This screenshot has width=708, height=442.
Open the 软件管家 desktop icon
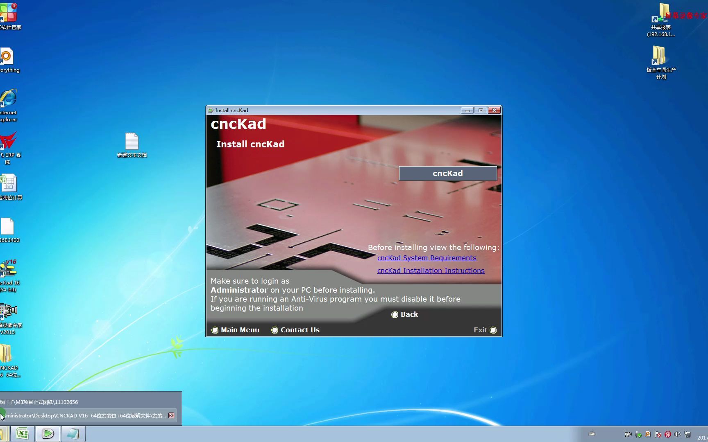click(x=9, y=16)
